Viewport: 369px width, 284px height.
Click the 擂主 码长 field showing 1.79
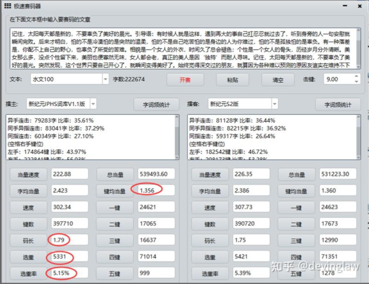(x=69, y=240)
